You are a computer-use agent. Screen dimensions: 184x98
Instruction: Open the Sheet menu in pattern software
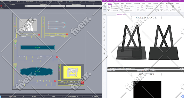pos(19,2)
